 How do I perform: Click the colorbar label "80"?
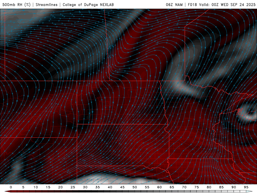coord(209,187)
